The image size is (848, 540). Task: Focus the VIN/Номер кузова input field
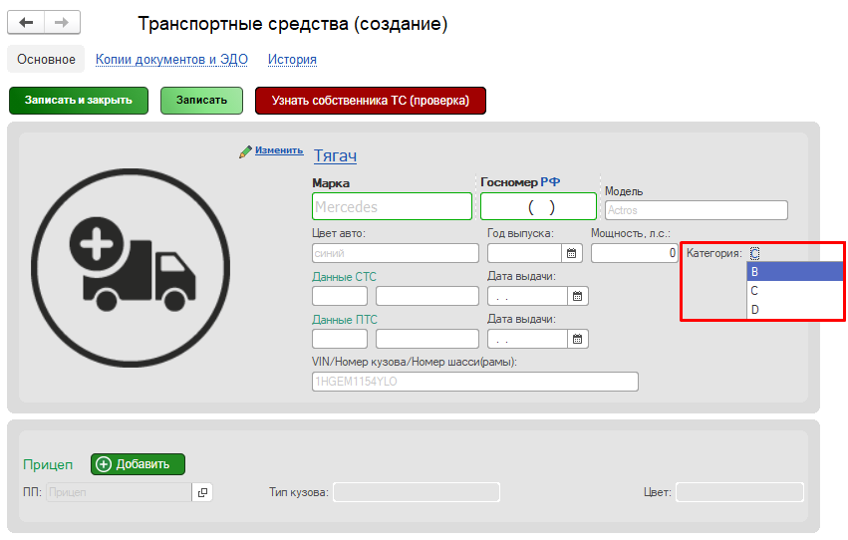point(475,382)
